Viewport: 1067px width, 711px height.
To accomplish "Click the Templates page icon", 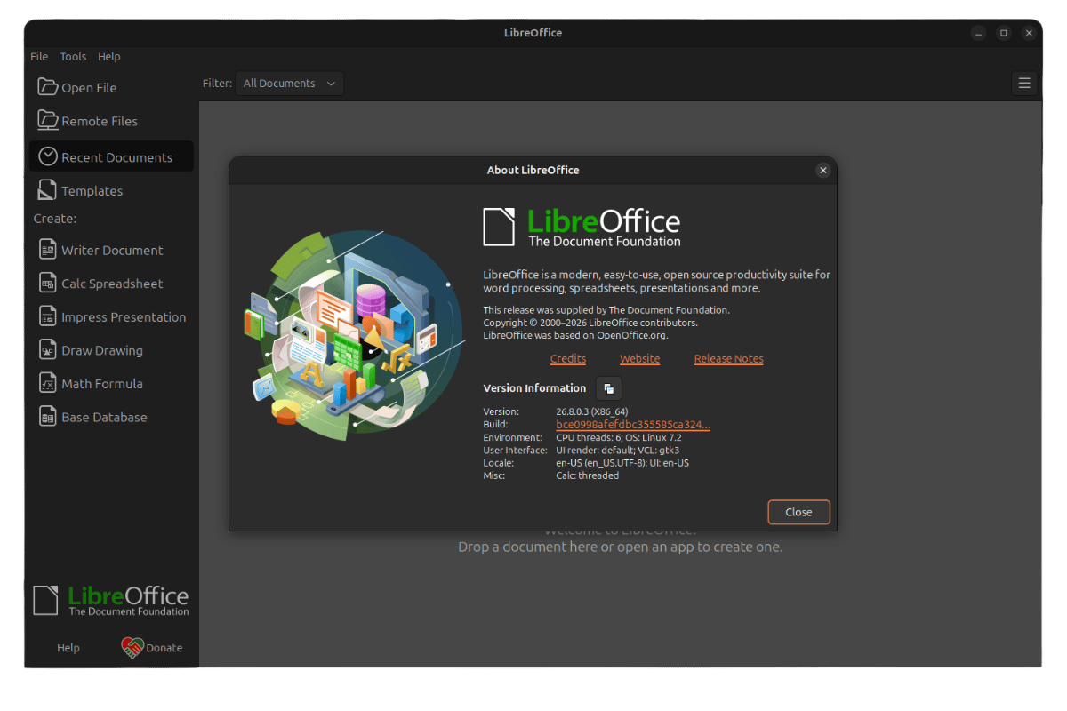I will pyautogui.click(x=47, y=190).
